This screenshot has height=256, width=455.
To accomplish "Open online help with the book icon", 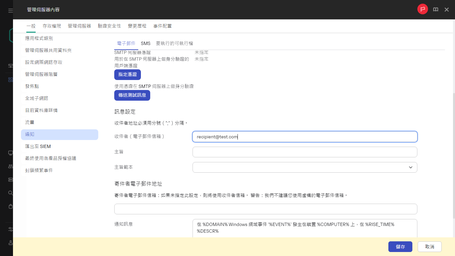I will 435,9.
